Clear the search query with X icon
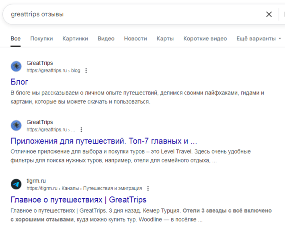This screenshot has height=230, width=285. (269, 14)
